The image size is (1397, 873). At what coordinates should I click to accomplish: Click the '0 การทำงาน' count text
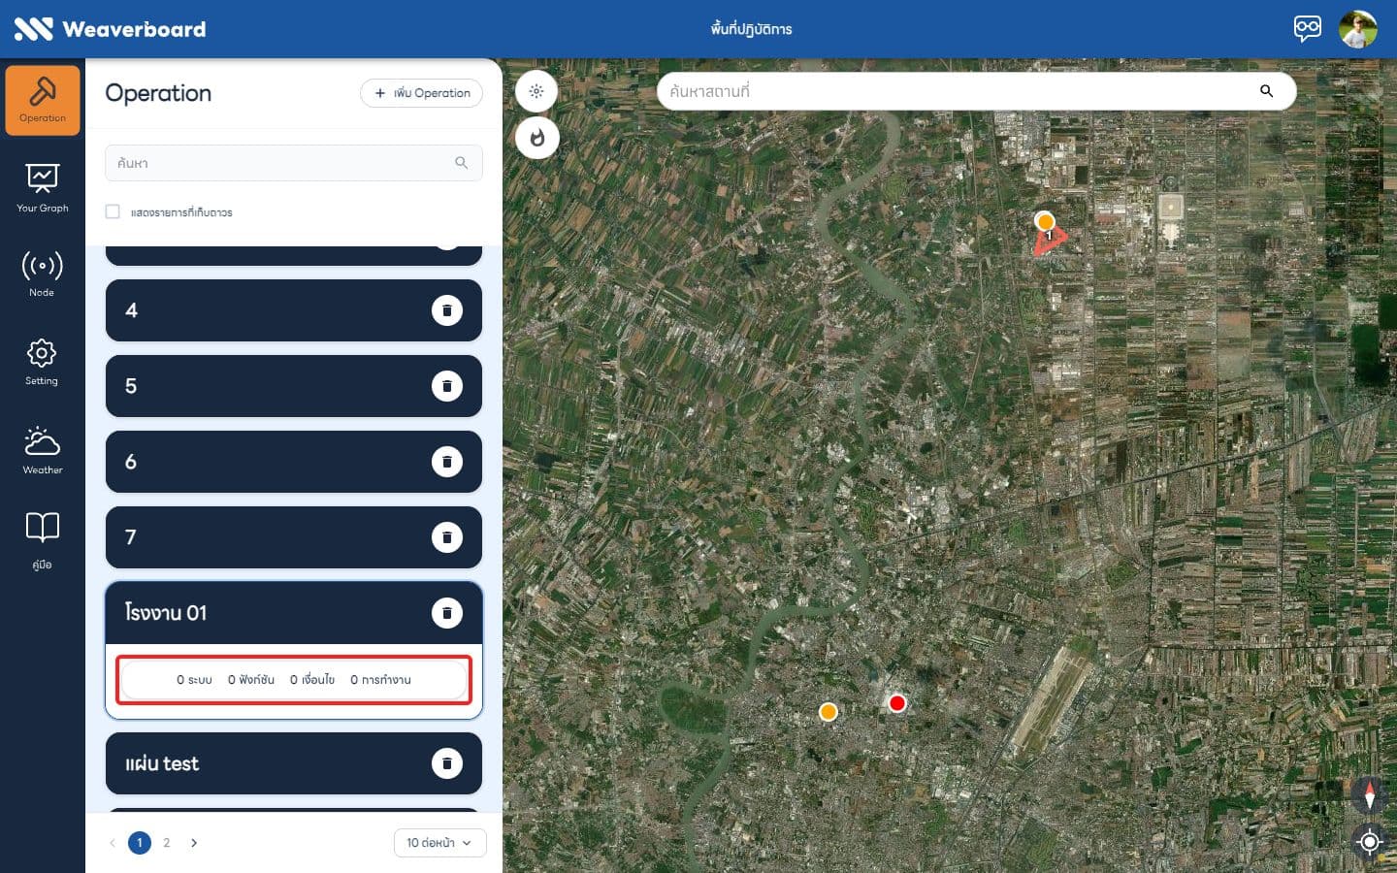(x=380, y=680)
